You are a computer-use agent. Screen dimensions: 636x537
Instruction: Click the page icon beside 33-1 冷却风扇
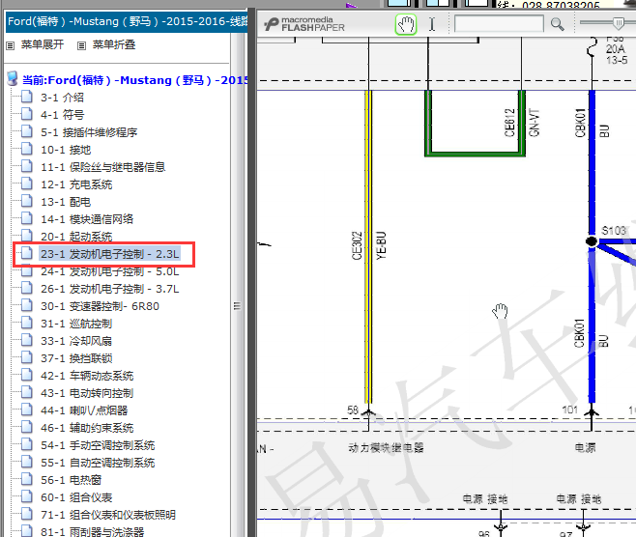pyautogui.click(x=27, y=340)
